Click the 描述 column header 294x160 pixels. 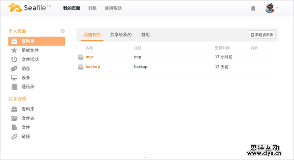[138, 48]
